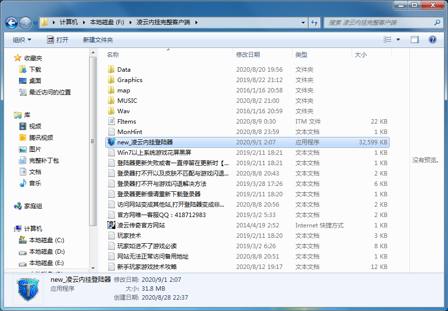Toggle the preview pane button
448x311 pixels.
click(x=415, y=40)
